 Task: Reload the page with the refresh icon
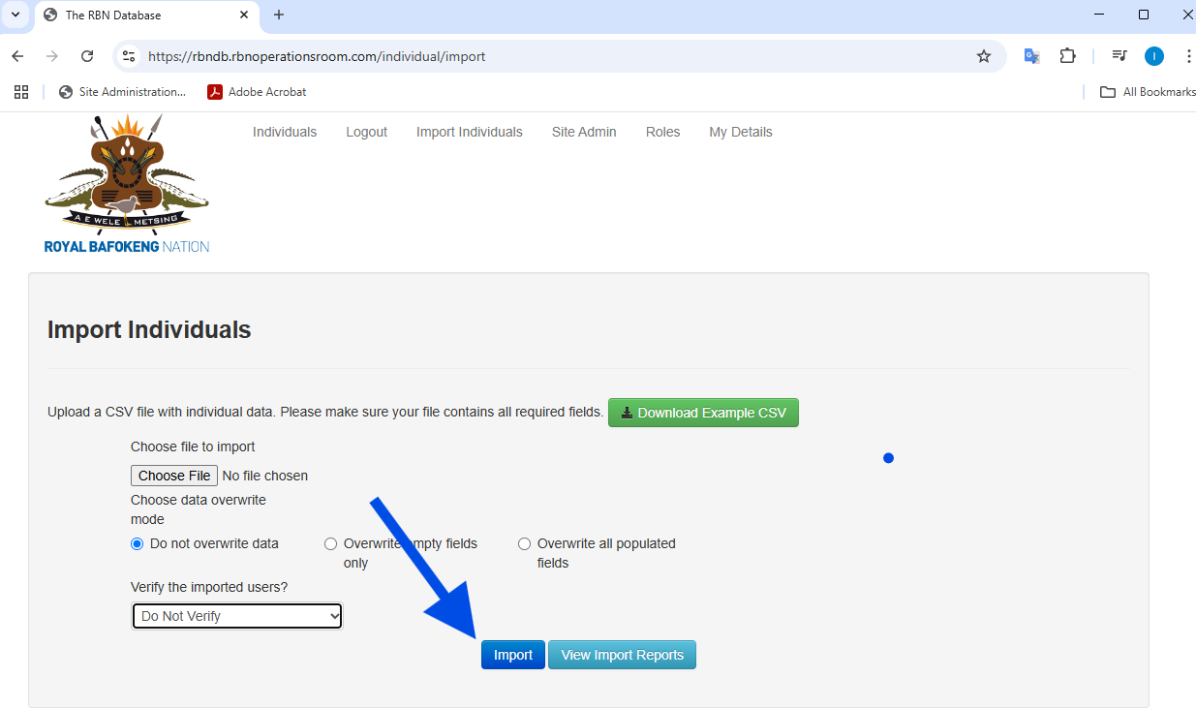87,56
